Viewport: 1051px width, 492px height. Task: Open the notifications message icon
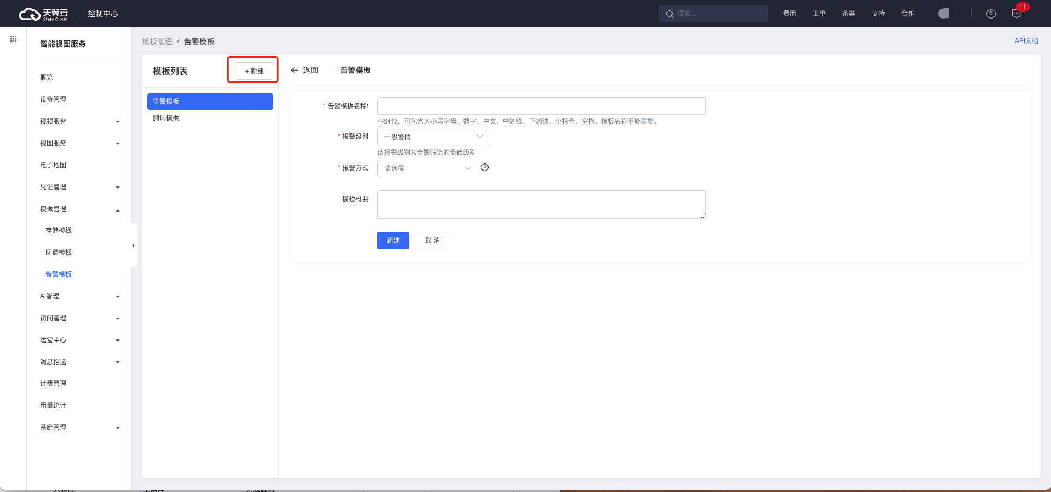pyautogui.click(x=1016, y=14)
